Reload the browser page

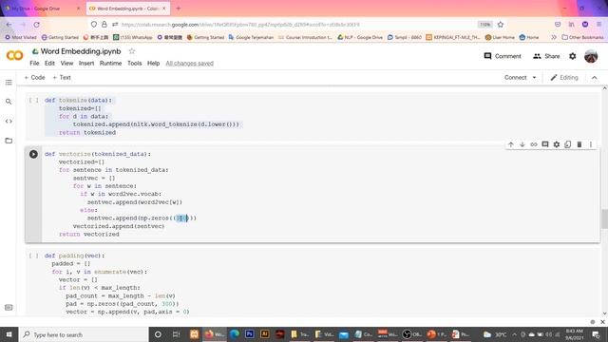click(36, 25)
